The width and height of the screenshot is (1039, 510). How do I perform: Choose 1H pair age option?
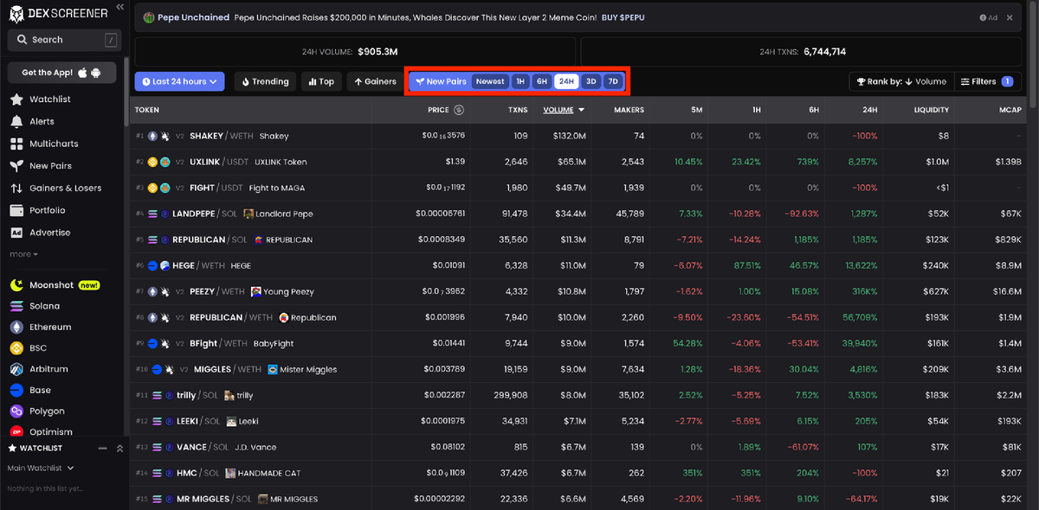519,81
